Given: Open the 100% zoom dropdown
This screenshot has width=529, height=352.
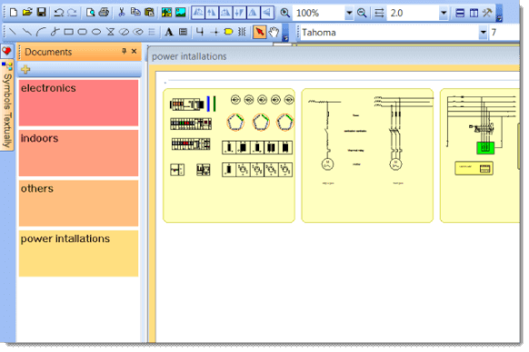Looking at the screenshot, I should pos(349,13).
